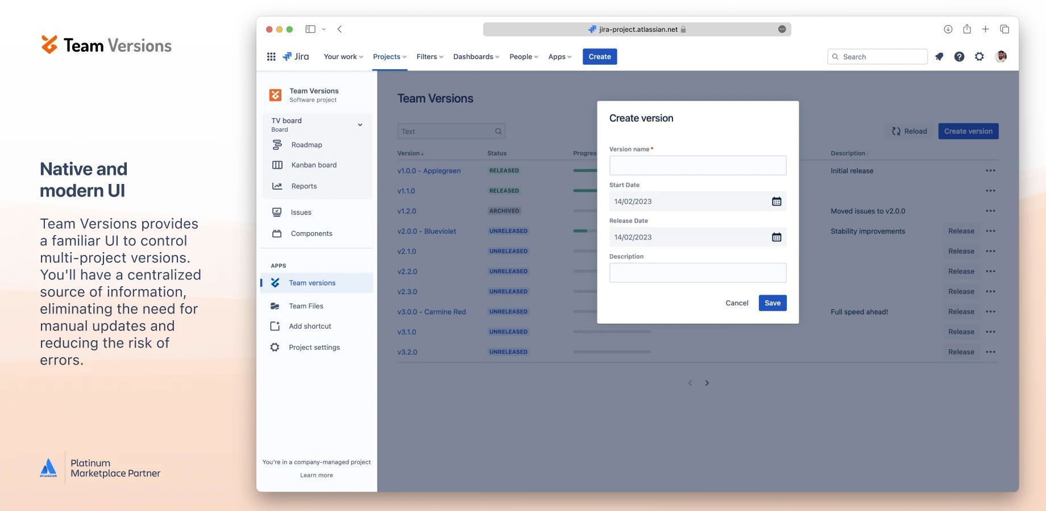Open the help question mark icon
This screenshot has height=511, width=1046.
pyautogui.click(x=959, y=57)
